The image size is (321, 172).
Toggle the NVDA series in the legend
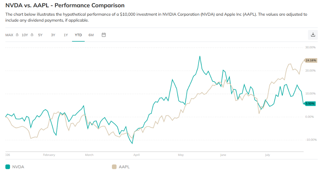click(15, 167)
